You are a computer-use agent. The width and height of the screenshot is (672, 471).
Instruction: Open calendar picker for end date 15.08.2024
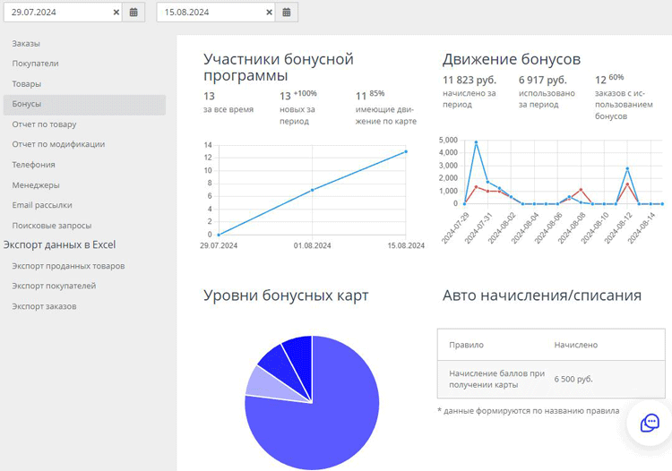(287, 12)
